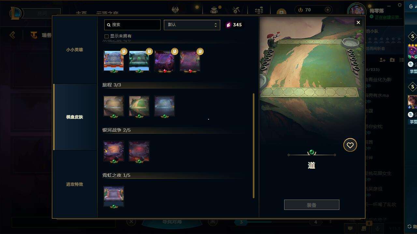Close the skin selection dialog
417x234 pixels.
(x=358, y=22)
